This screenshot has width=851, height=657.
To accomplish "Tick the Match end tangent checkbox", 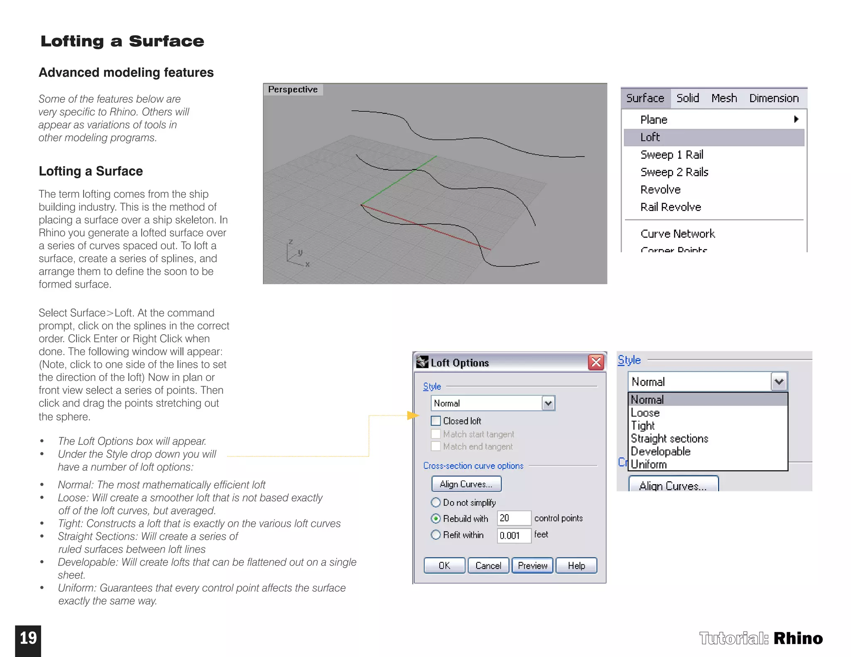I will pos(435,446).
